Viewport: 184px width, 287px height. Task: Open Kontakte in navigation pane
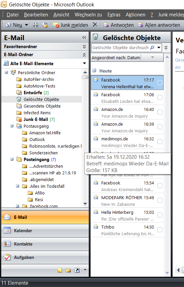point(45,244)
